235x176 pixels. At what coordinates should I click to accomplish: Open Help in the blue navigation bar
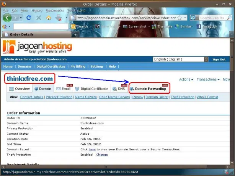pos(112,67)
